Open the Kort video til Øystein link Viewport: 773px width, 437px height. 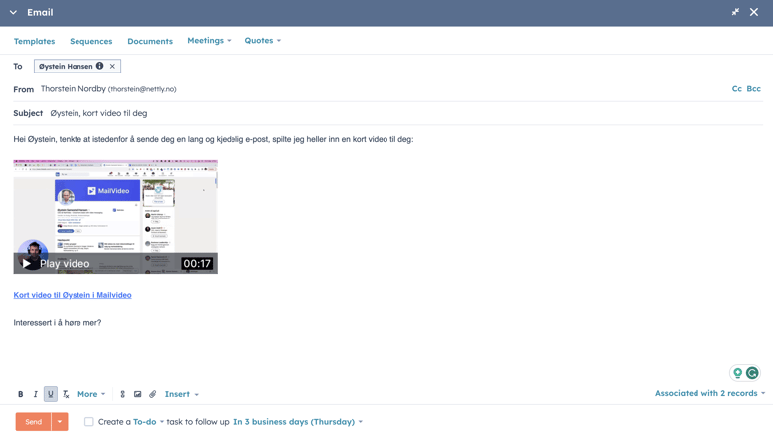(x=73, y=295)
